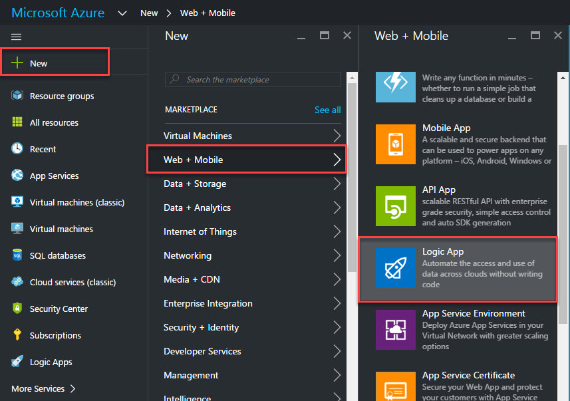Screen dimensions: 570x401
Task: Maximize the New blade
Action: 325,35
